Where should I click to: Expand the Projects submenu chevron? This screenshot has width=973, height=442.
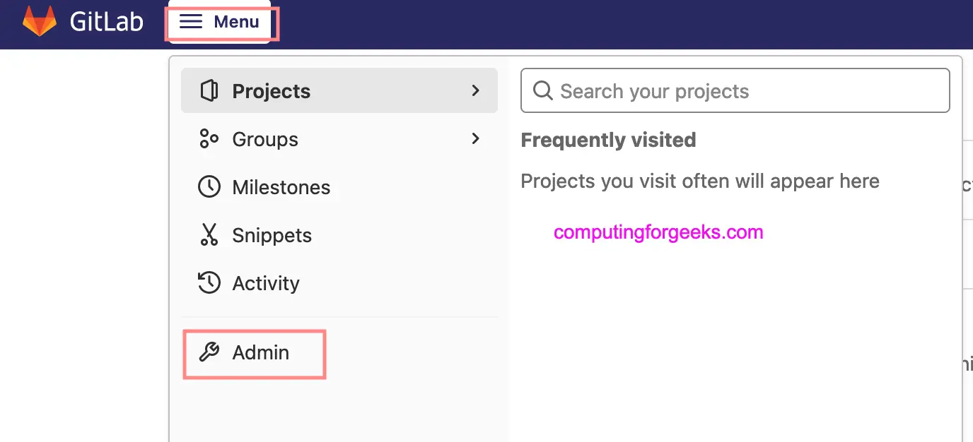pos(475,90)
